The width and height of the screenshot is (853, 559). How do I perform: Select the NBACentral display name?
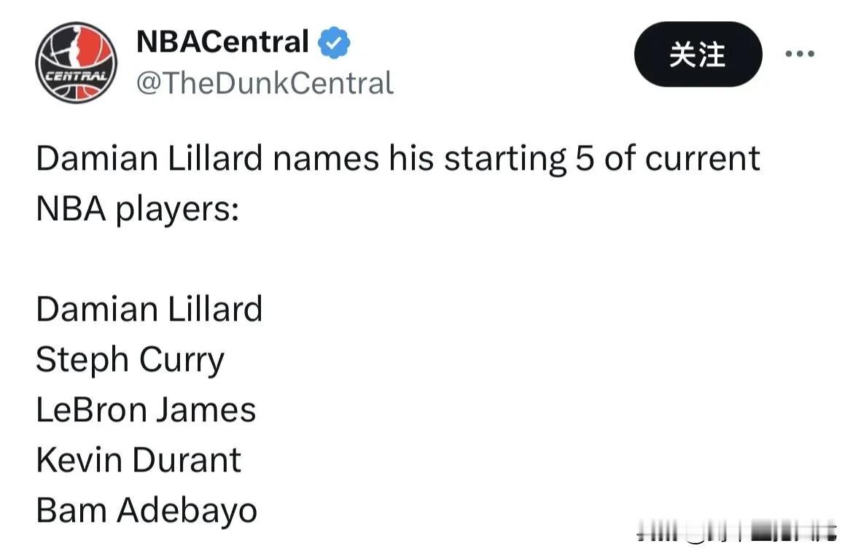point(222,42)
